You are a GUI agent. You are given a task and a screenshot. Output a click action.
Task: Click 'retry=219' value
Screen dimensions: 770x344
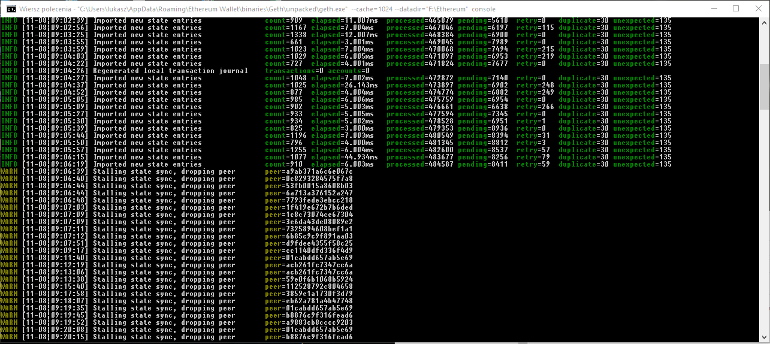[x=536, y=56]
